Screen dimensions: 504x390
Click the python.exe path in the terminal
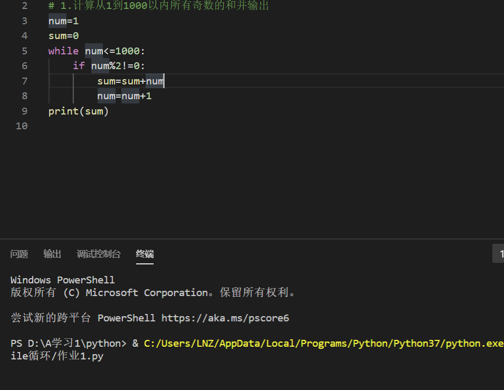[324, 344]
